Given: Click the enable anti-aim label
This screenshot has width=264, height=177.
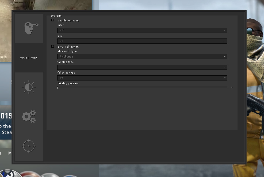Looking at the screenshot, I should pyautogui.click(x=68, y=21).
